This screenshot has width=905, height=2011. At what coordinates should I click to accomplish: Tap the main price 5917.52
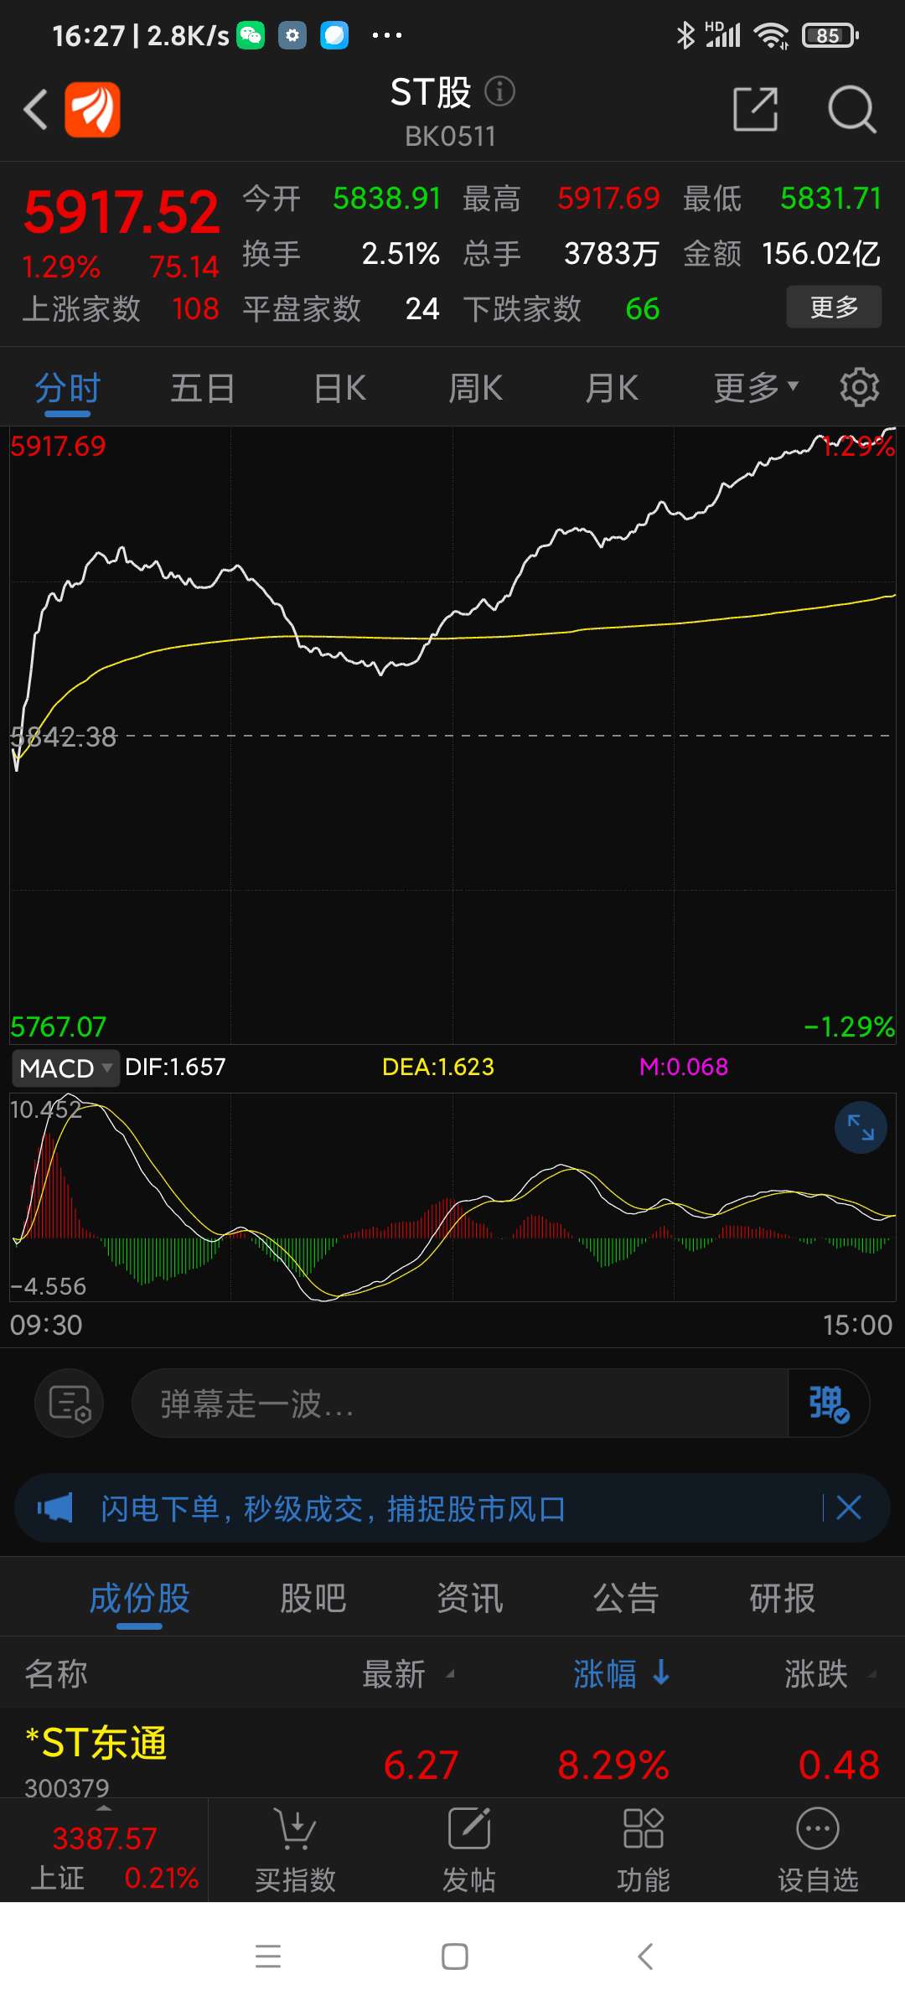pos(122,211)
